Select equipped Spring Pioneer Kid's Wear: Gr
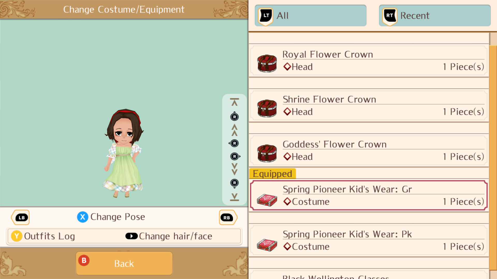Viewport: 497px width, 279px height. pyautogui.click(x=369, y=196)
